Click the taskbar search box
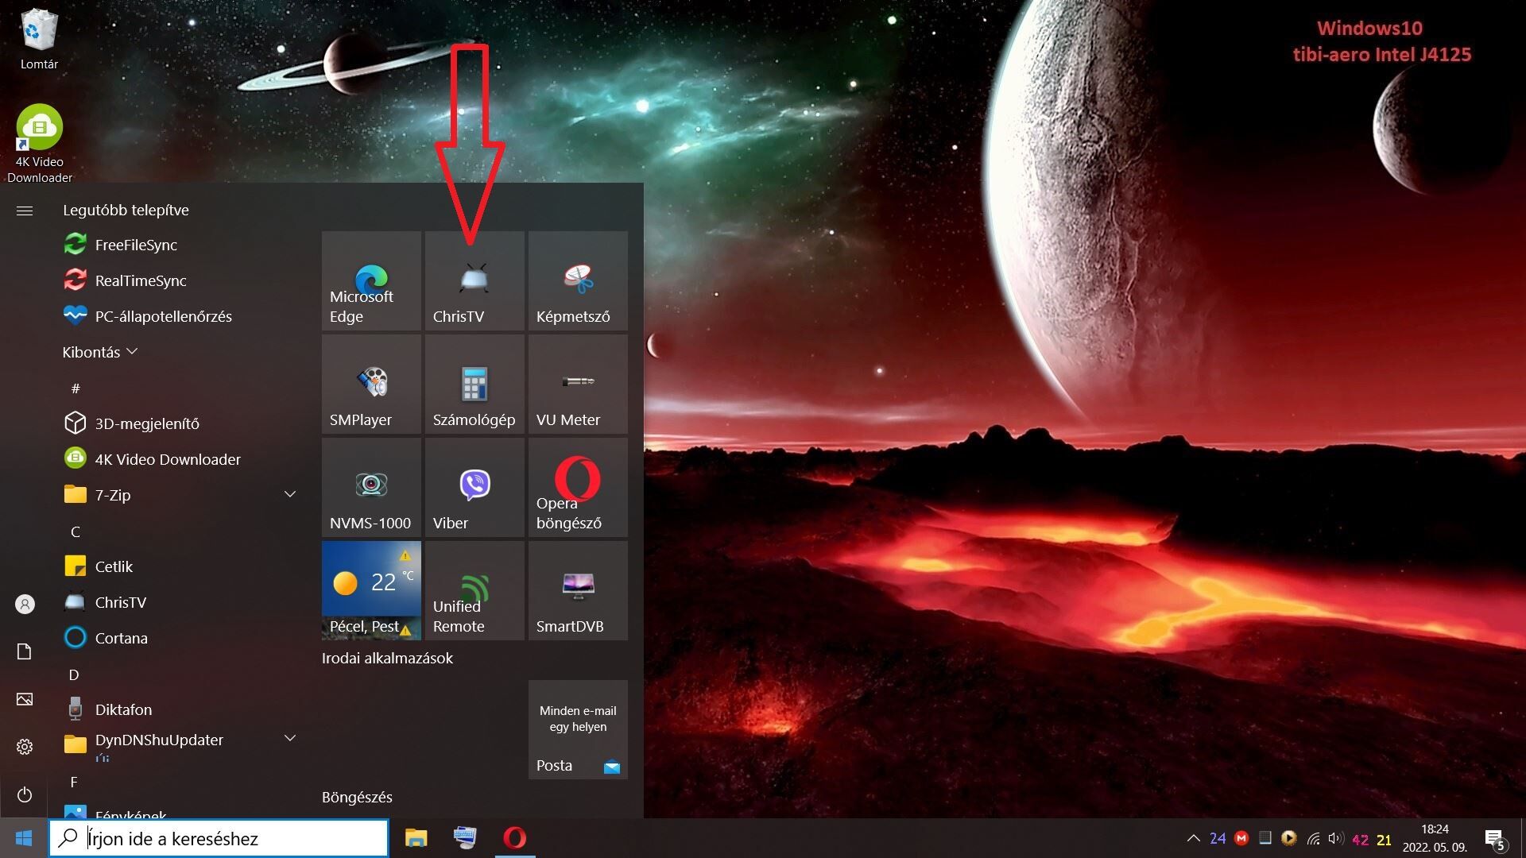This screenshot has height=858, width=1526. (x=219, y=838)
